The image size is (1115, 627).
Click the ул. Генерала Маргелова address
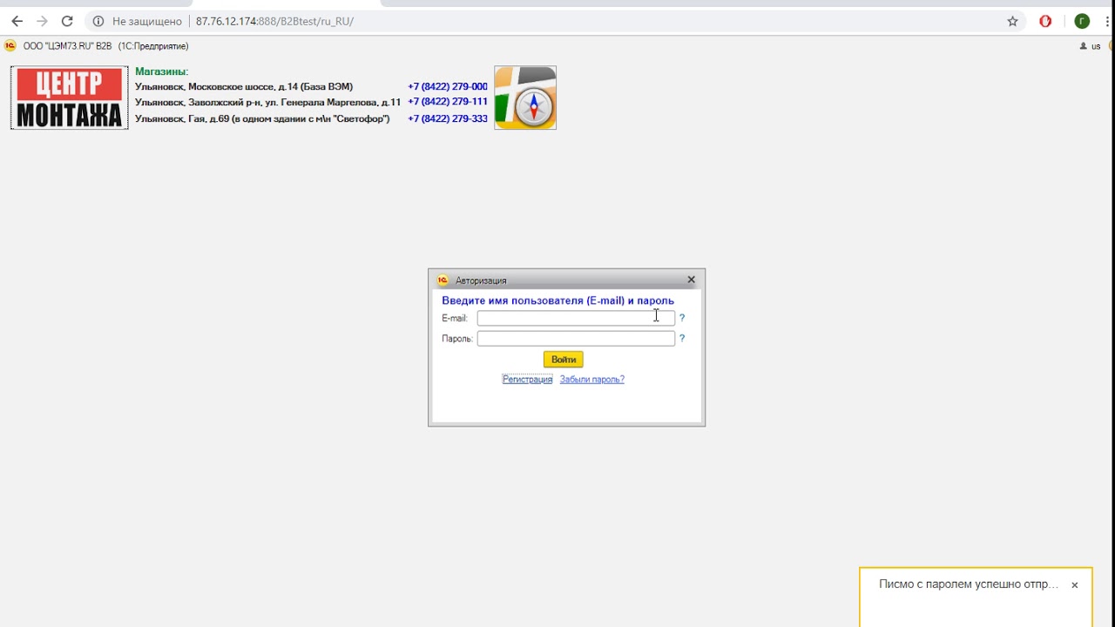point(268,102)
